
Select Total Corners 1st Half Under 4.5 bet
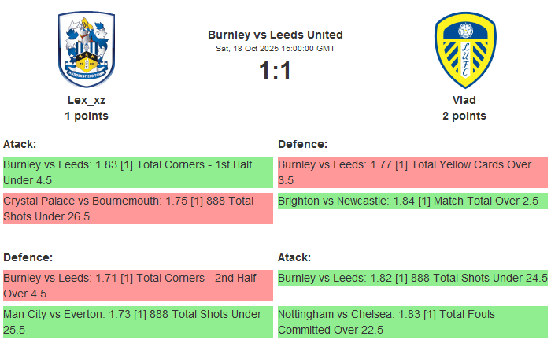click(x=138, y=172)
